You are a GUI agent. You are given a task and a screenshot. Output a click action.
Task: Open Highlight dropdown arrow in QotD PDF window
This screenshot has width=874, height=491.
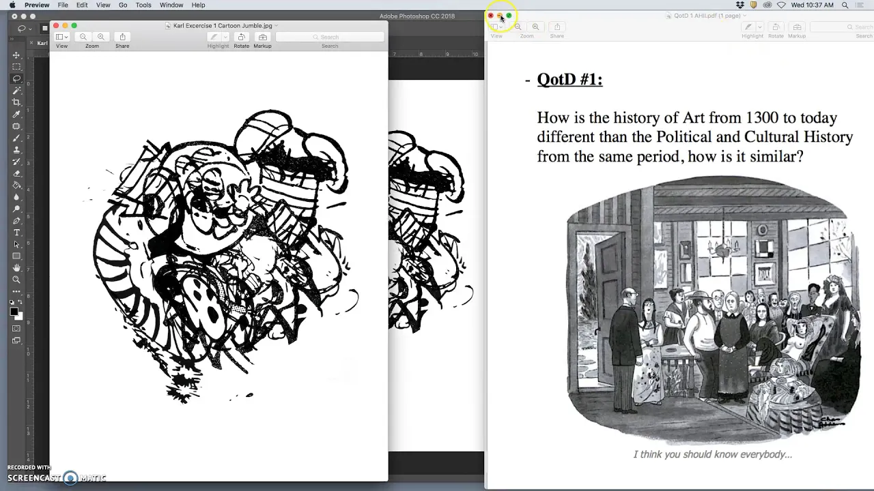pos(759,27)
